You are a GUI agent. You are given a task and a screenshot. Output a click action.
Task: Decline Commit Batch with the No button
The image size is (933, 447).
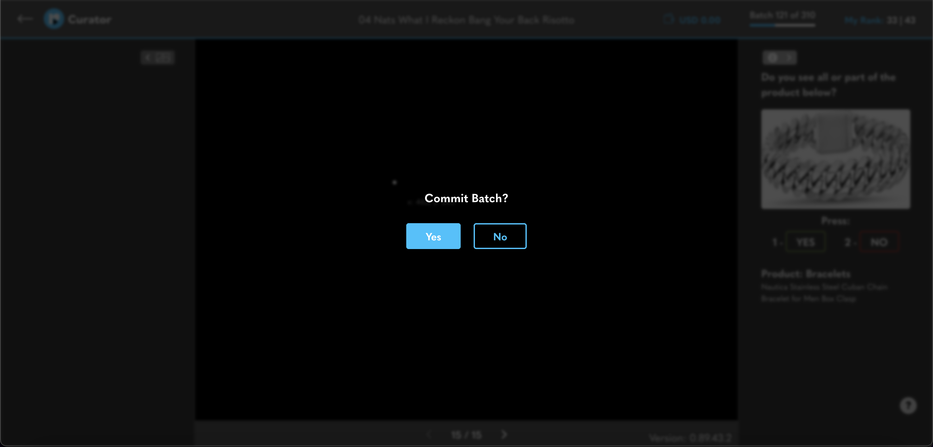pos(500,236)
